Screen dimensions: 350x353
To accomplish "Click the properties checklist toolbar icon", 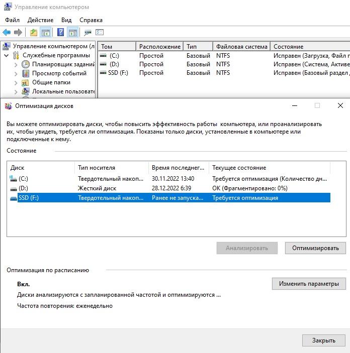I will pyautogui.click(x=100, y=33).
